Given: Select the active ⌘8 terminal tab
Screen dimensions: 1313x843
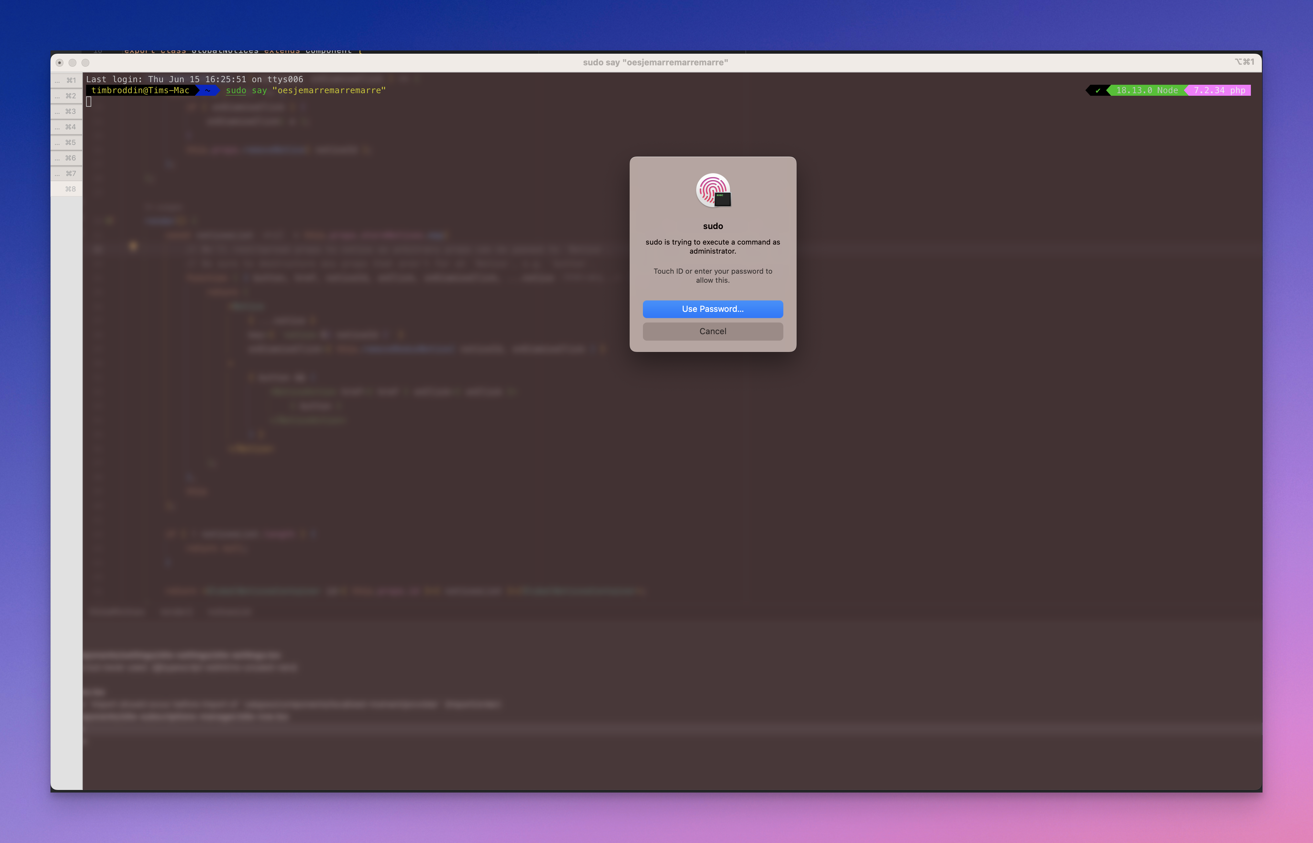Looking at the screenshot, I should pos(66,189).
